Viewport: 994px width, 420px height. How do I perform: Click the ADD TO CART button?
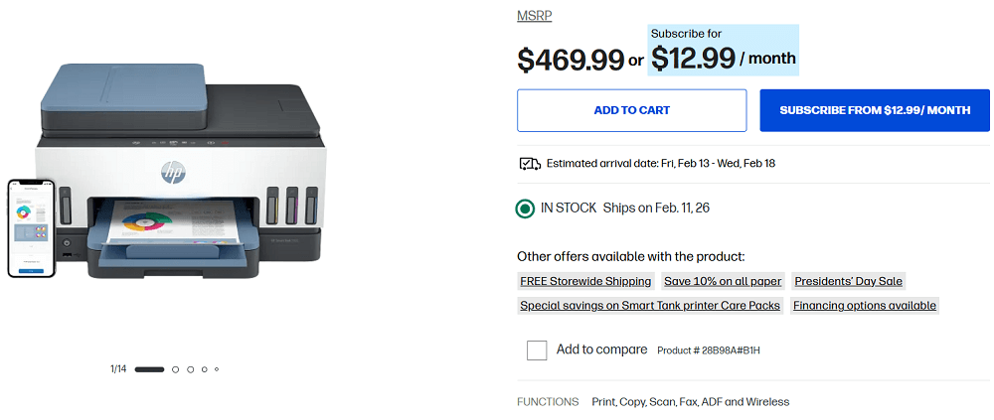click(631, 110)
